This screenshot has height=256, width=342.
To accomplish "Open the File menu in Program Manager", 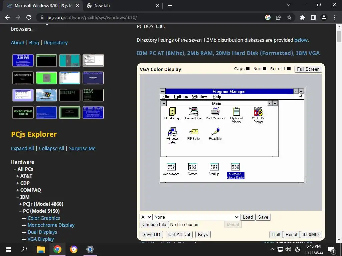I will (166, 97).
